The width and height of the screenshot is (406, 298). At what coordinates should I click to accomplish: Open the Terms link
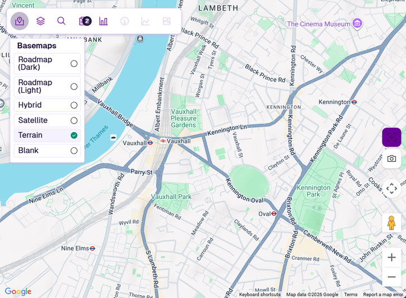point(350,295)
